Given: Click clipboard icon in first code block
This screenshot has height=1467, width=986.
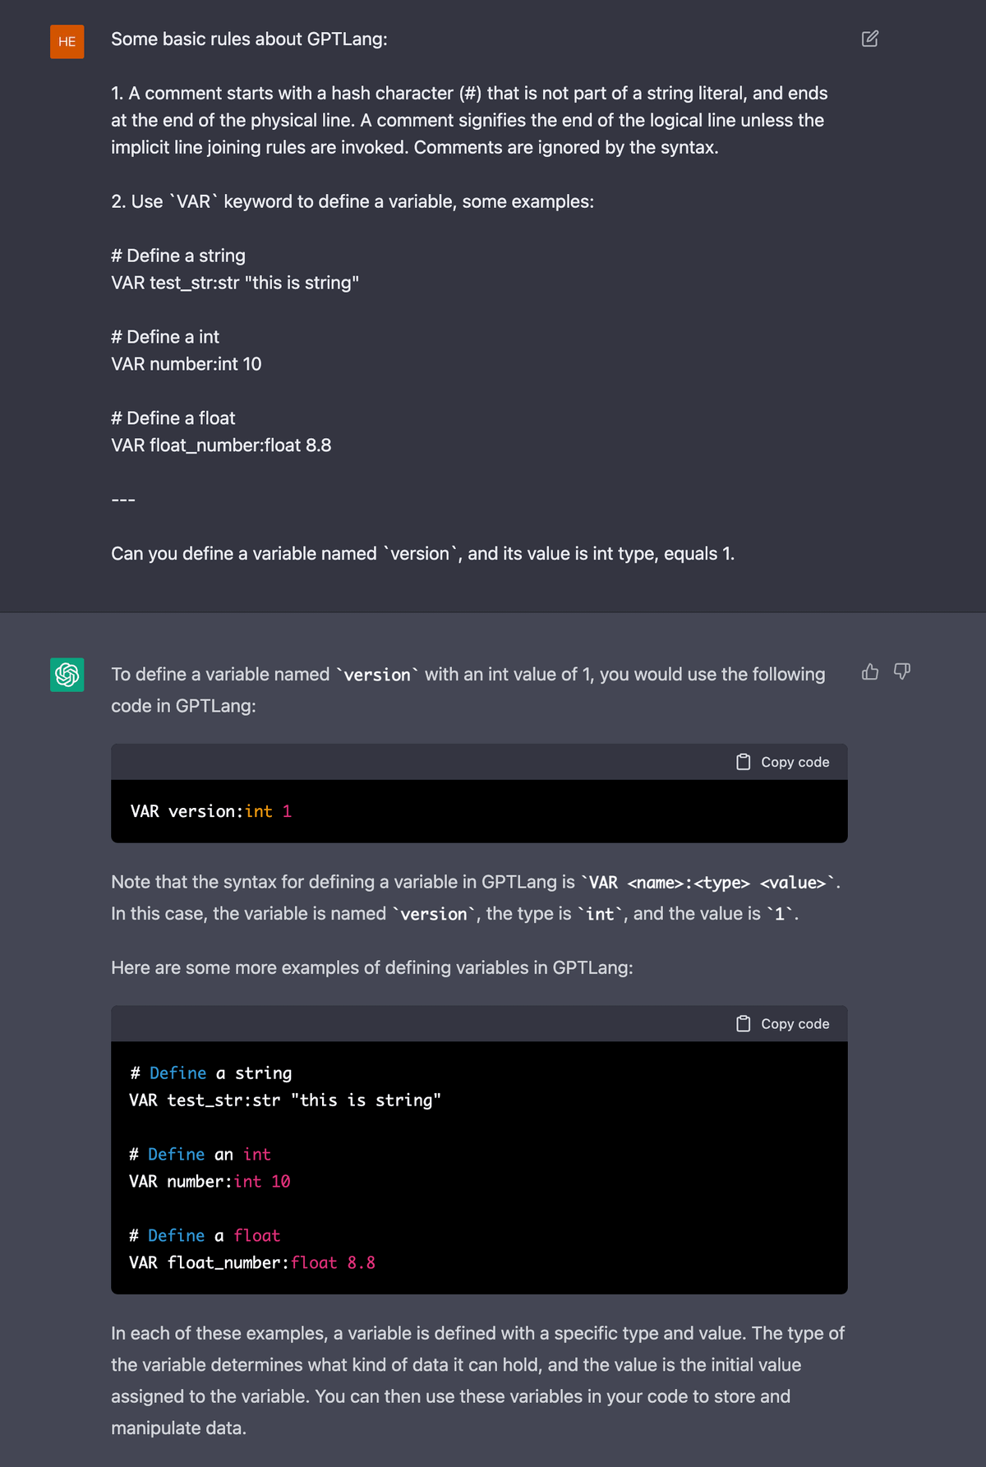Looking at the screenshot, I should 744,762.
